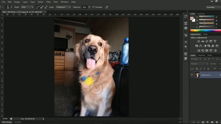Add a Selective Color adjustment
The height and width of the screenshot is (124, 221).
coord(211,51)
